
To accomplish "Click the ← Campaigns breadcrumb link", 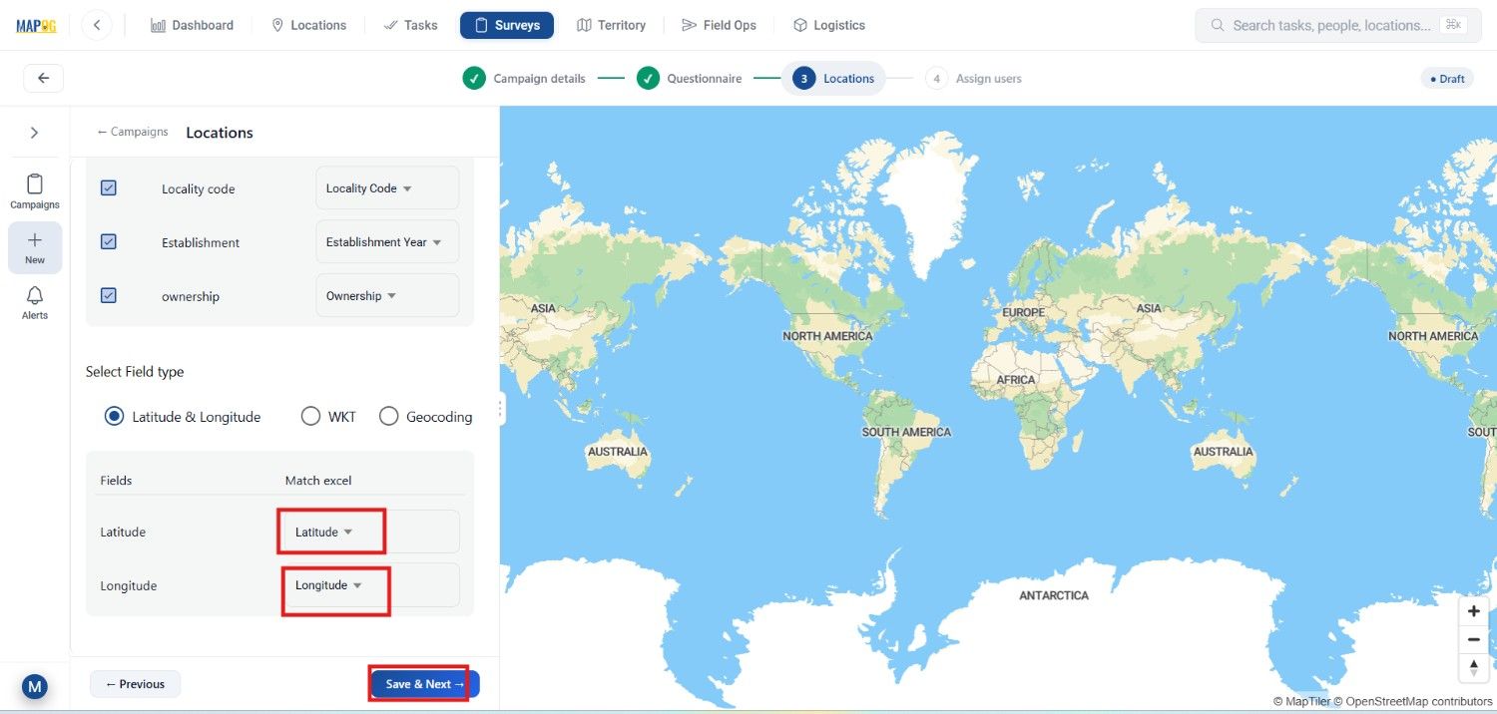I will pos(133,132).
